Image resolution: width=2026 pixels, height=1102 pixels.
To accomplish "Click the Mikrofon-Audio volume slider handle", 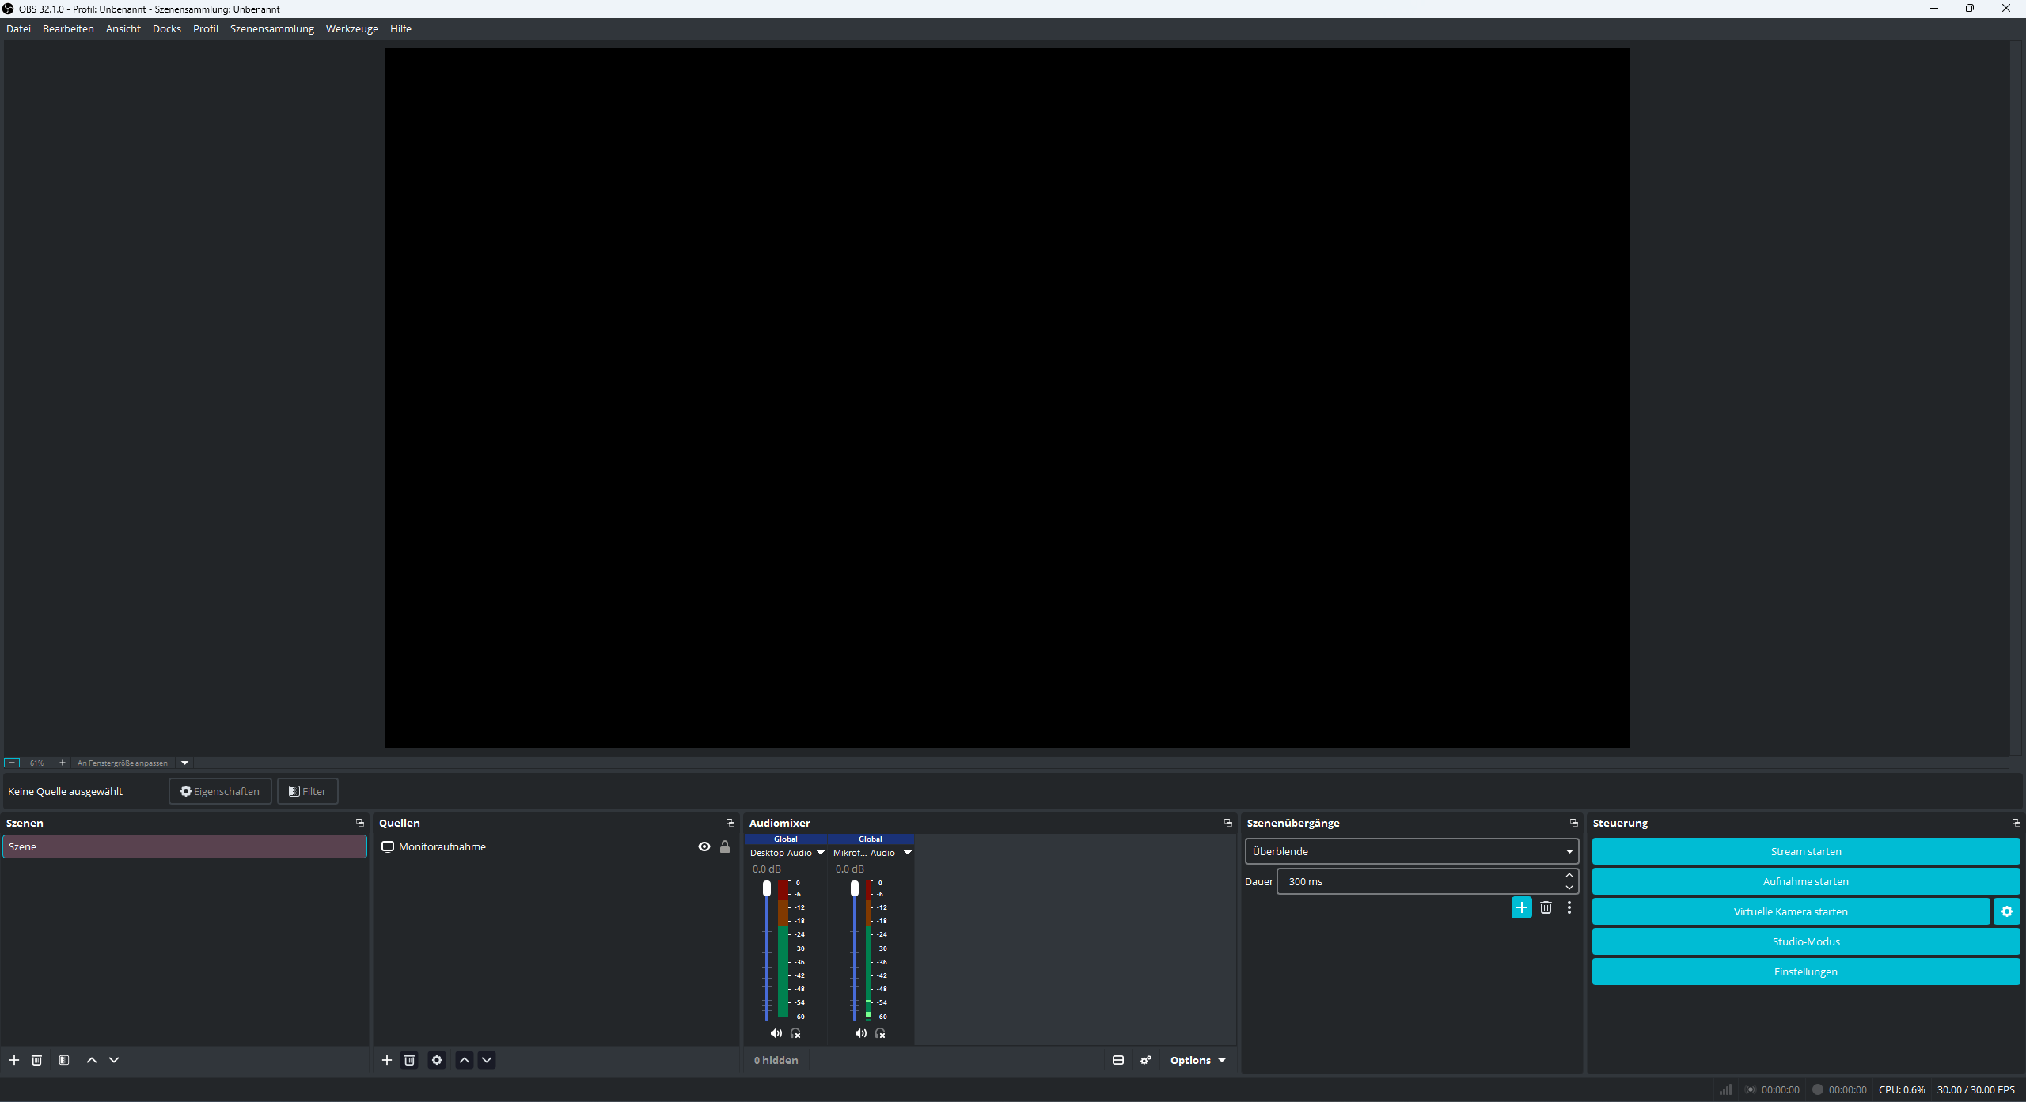I will pos(855,888).
